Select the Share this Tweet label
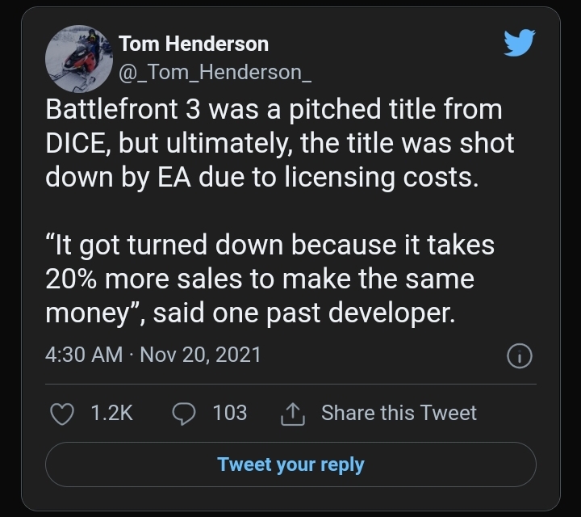 [x=399, y=413]
